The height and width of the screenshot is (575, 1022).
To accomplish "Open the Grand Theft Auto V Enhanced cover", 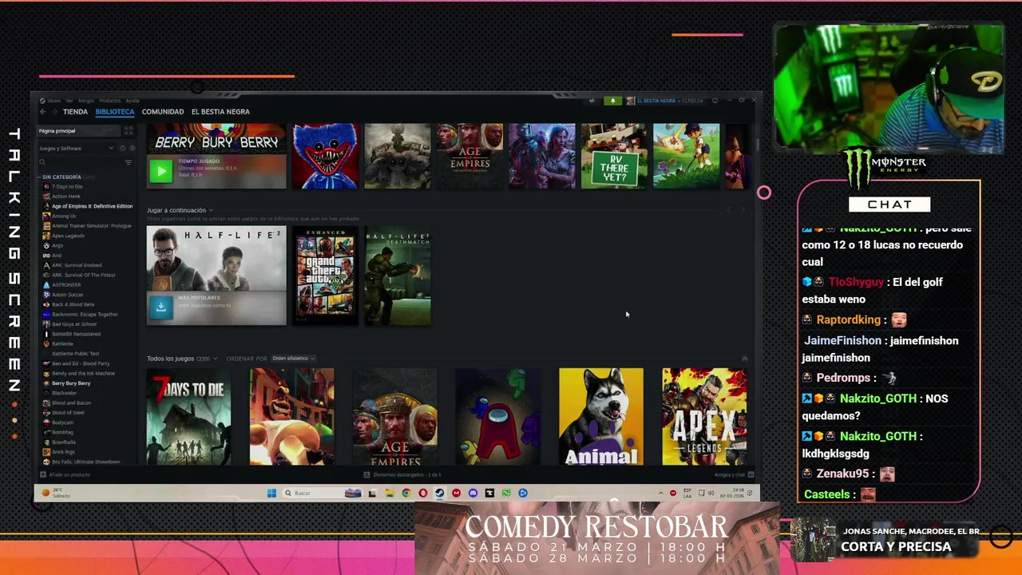I will pos(325,276).
